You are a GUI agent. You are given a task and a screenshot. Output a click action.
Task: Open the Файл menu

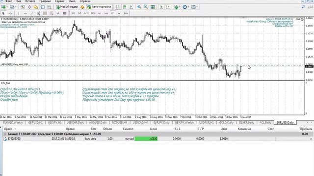8,1
